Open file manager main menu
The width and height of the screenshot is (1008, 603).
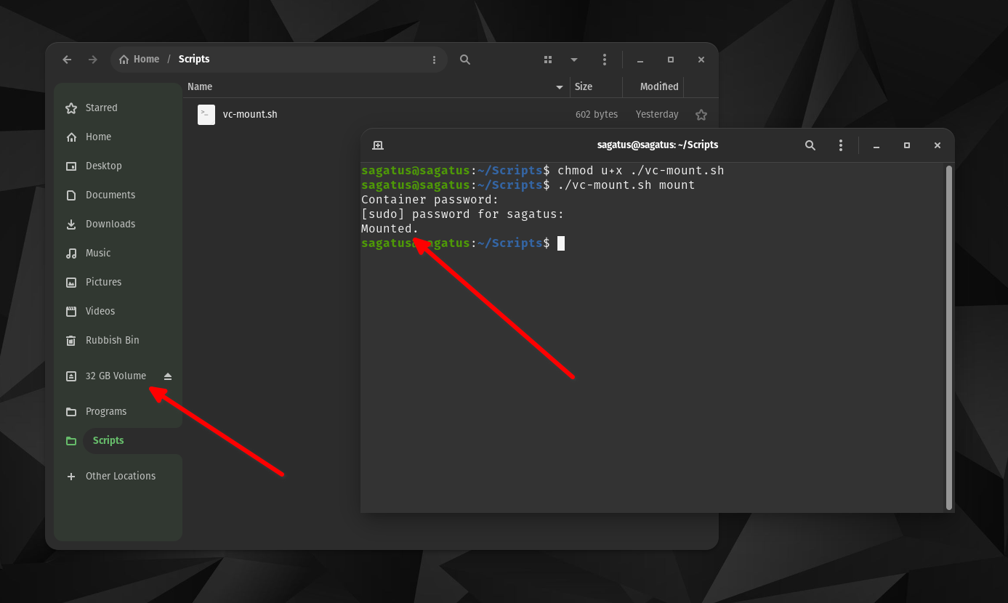[x=605, y=60]
